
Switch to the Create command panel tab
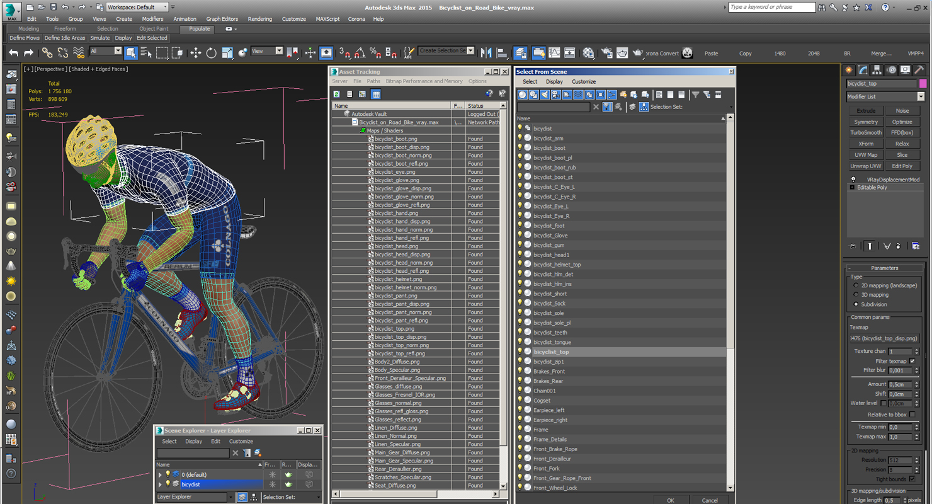point(850,70)
